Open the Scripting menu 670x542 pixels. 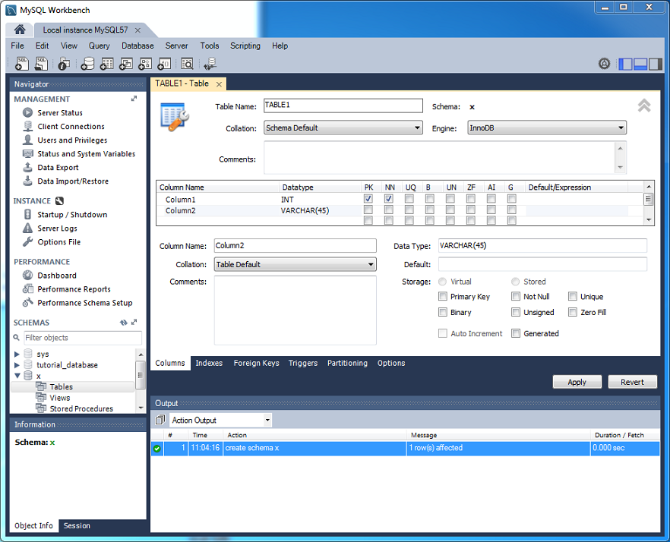click(245, 46)
